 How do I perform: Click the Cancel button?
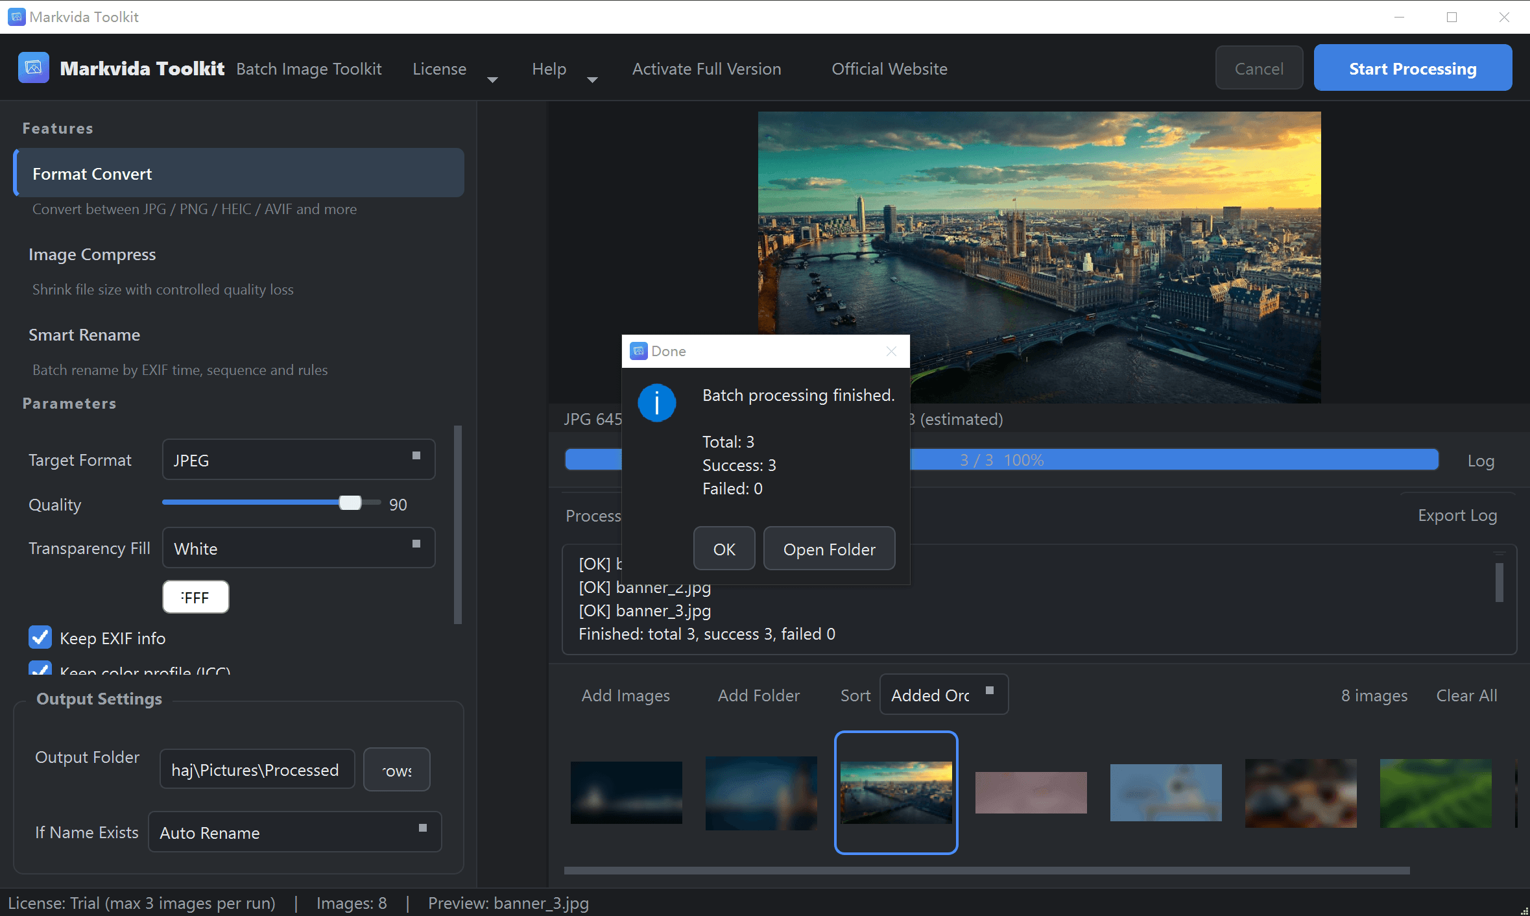coord(1259,67)
